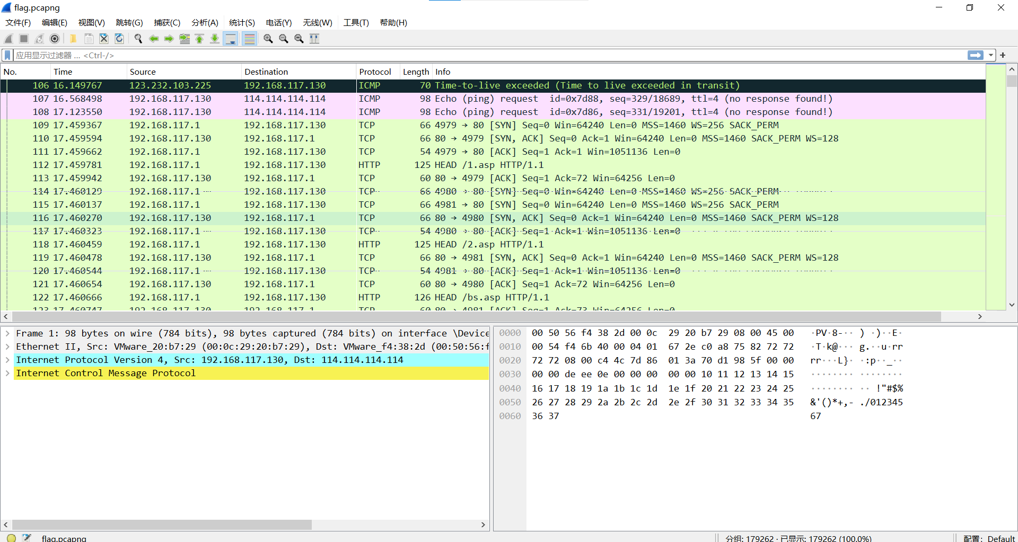Click the find packet magnifier icon
The height and width of the screenshot is (542, 1018).
(138, 39)
